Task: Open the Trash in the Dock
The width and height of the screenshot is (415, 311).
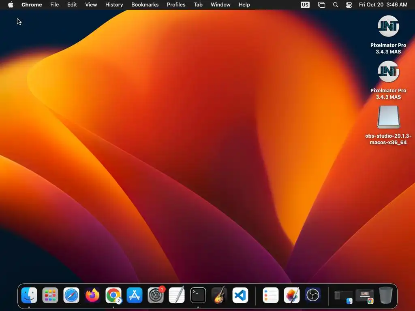Action: click(x=386, y=295)
